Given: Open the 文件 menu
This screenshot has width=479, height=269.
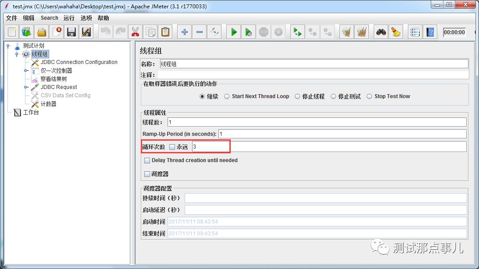Looking at the screenshot, I should pyautogui.click(x=11, y=18).
